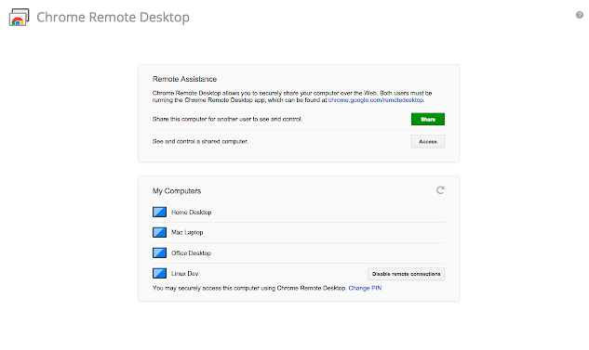Image resolution: width=589 pixels, height=350 pixels.
Task: Click Disable remote connections button
Action: [x=406, y=274]
